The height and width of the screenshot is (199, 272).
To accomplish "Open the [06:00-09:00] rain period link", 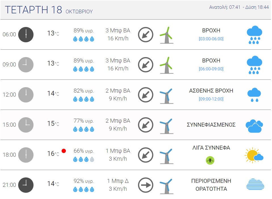I will point(211,69).
